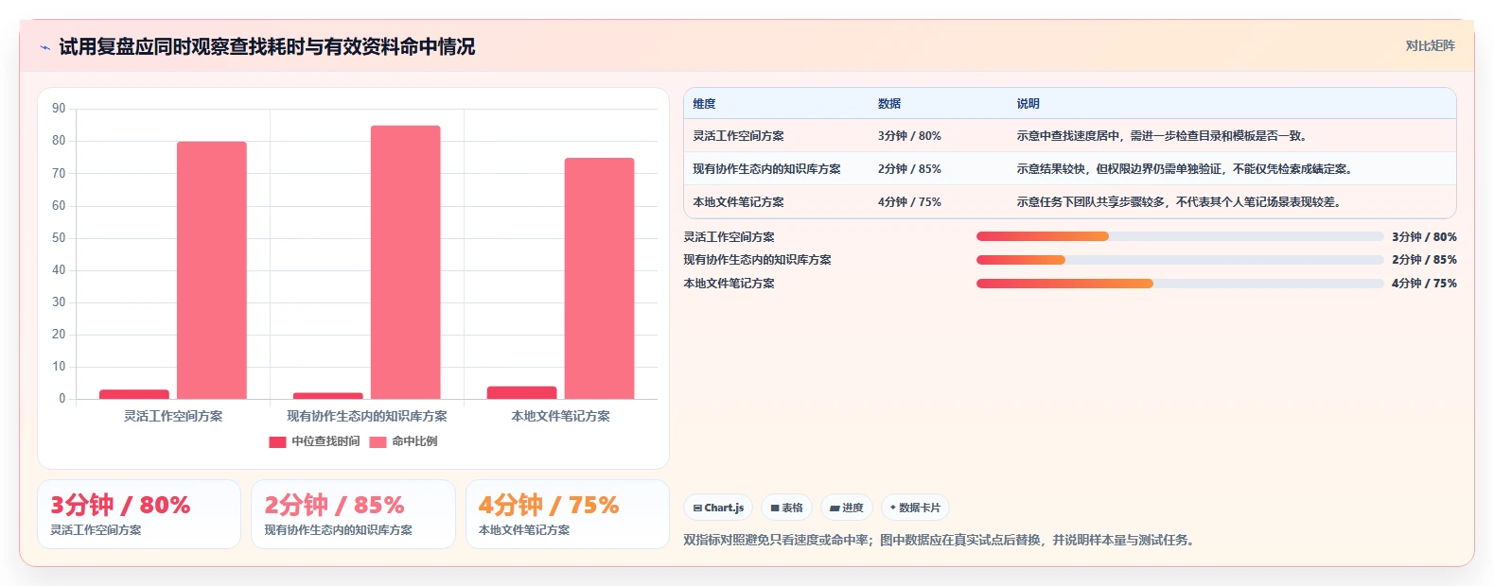Screen dimensions: 1494x586
Task: Toggle the 命中比例 legend item
Action: pos(403,441)
